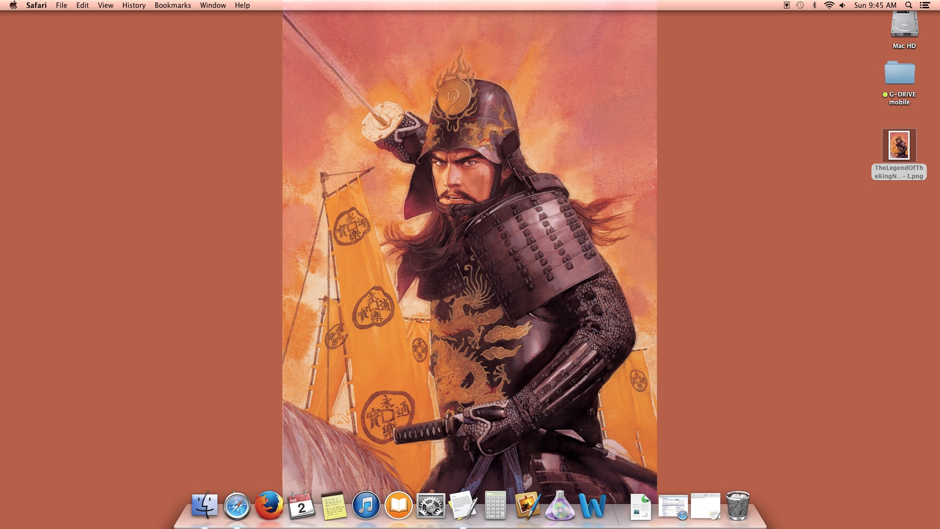This screenshot has width=940, height=529.
Task: Launch TextEdit from the Dock
Action: pyautogui.click(x=463, y=505)
